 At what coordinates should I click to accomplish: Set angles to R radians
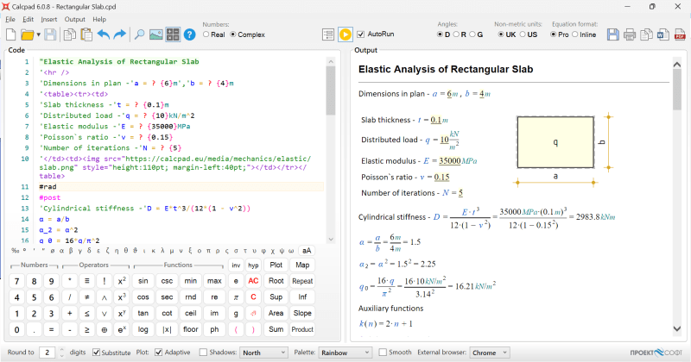(456, 34)
